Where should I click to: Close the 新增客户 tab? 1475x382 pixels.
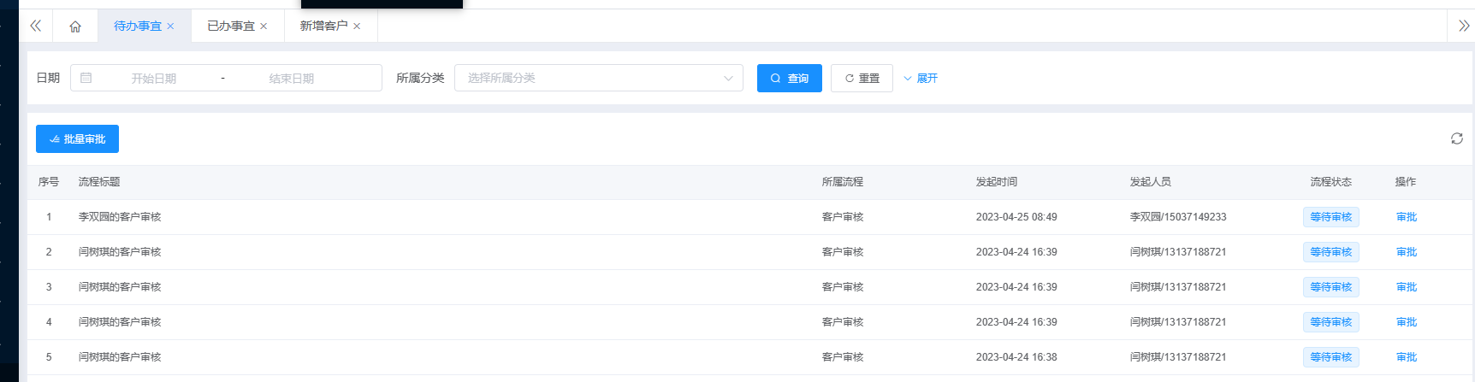357,26
